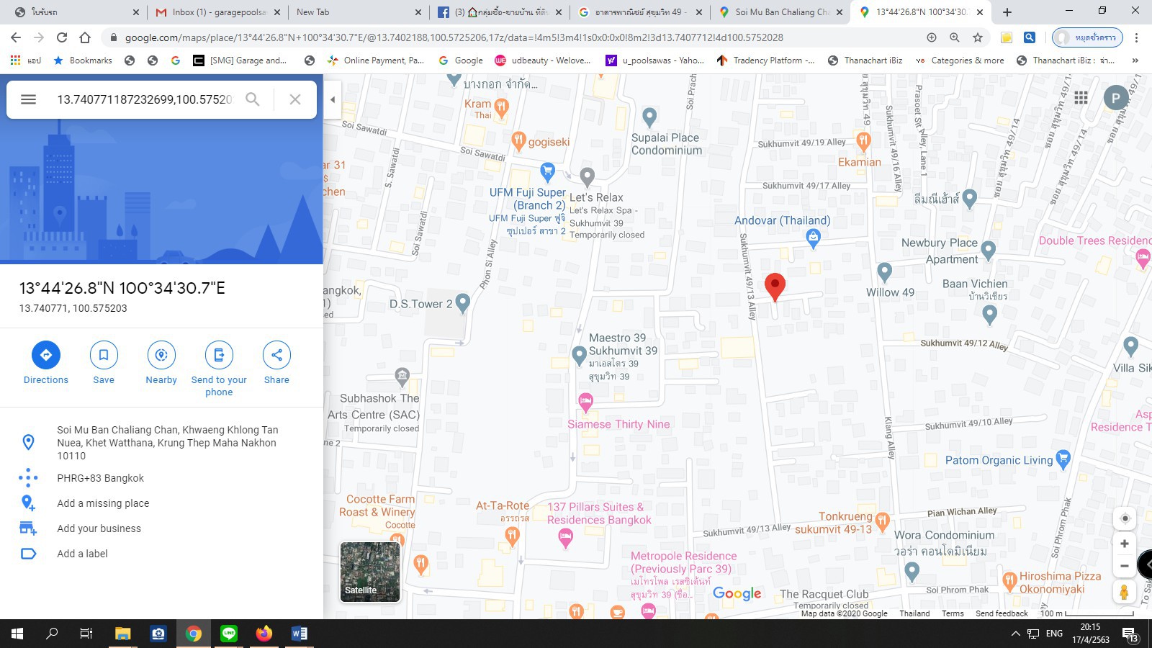The image size is (1152, 648).
Task: Click the red location pin on map
Action: pos(775,287)
